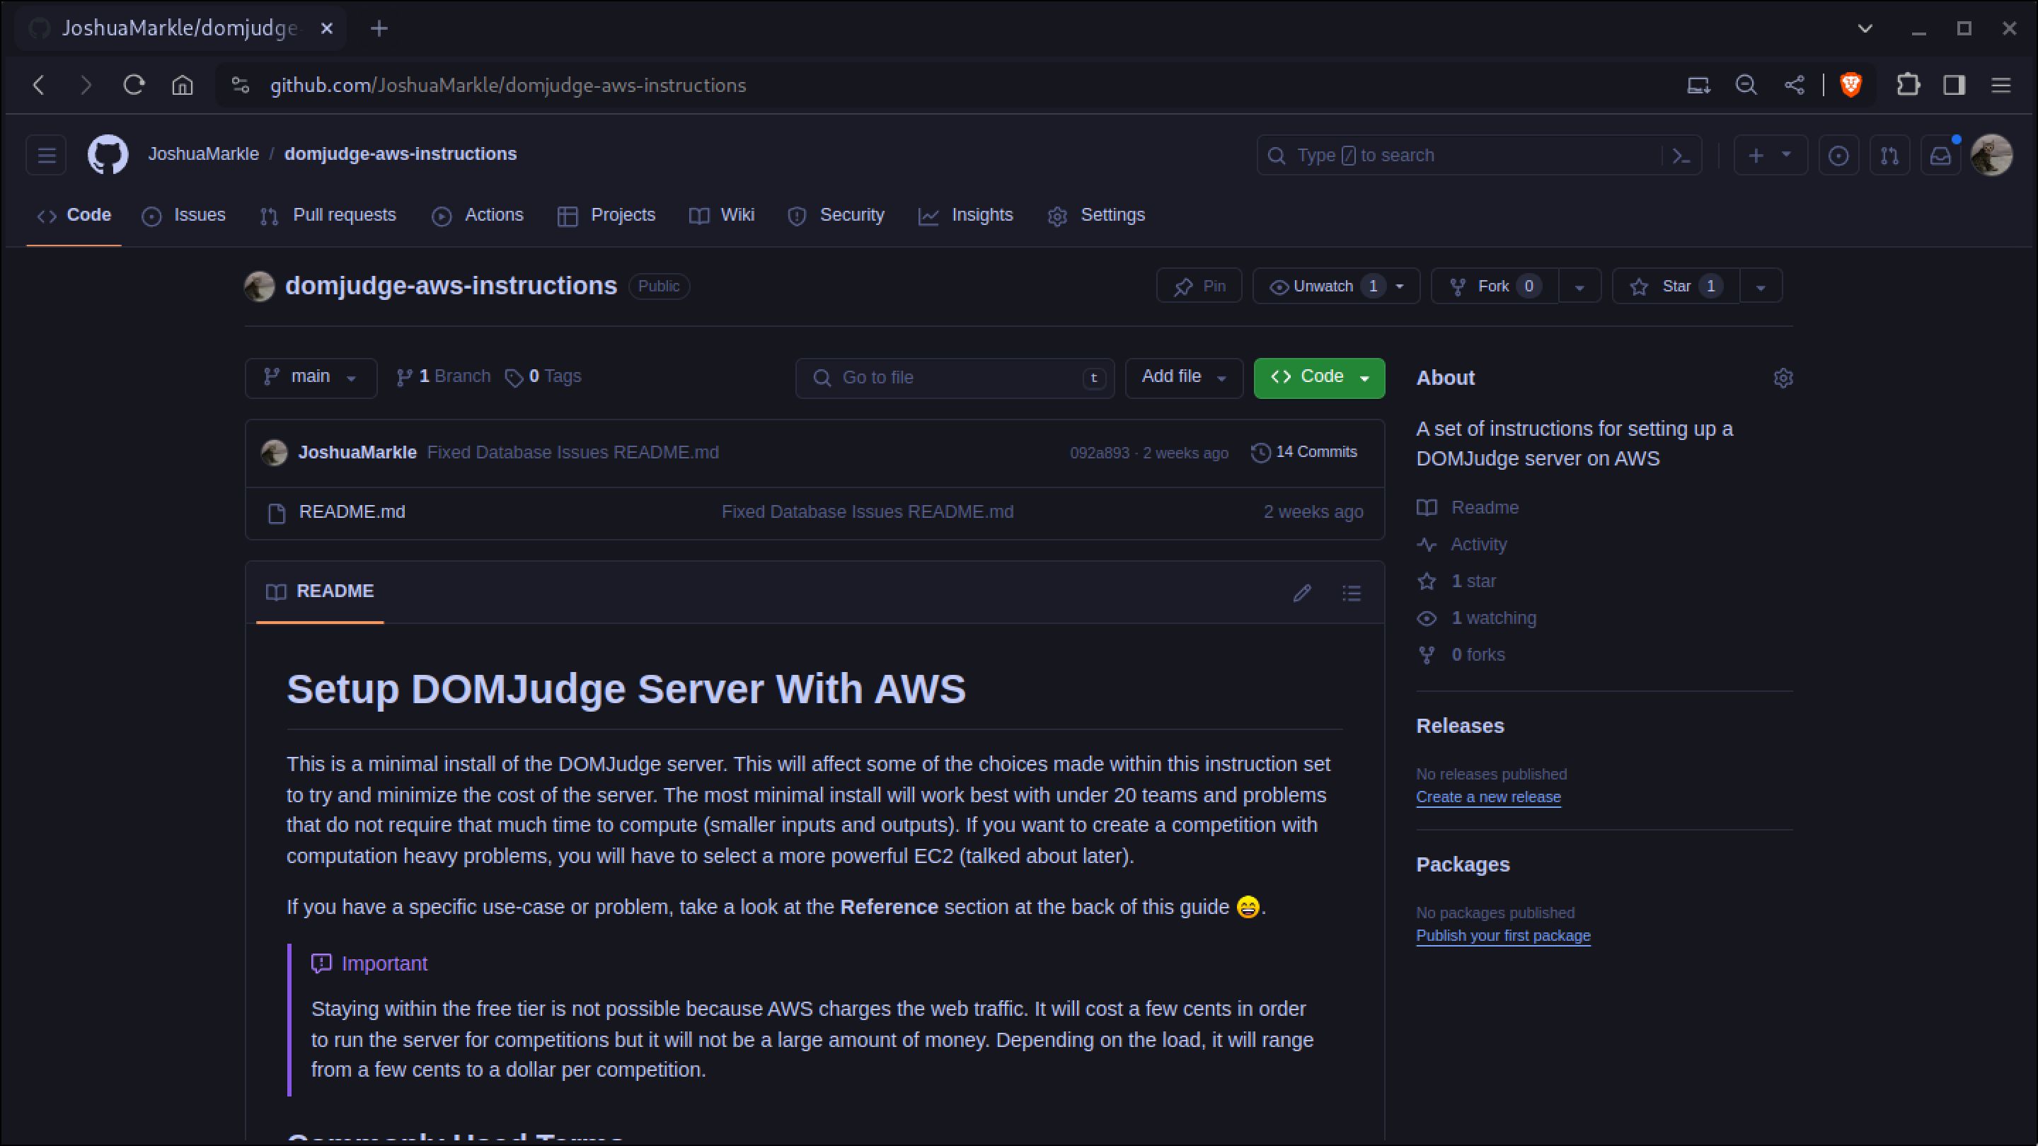Click the zoom out magnifier icon
Screen dimensions: 2038x1146
[x=1746, y=85]
